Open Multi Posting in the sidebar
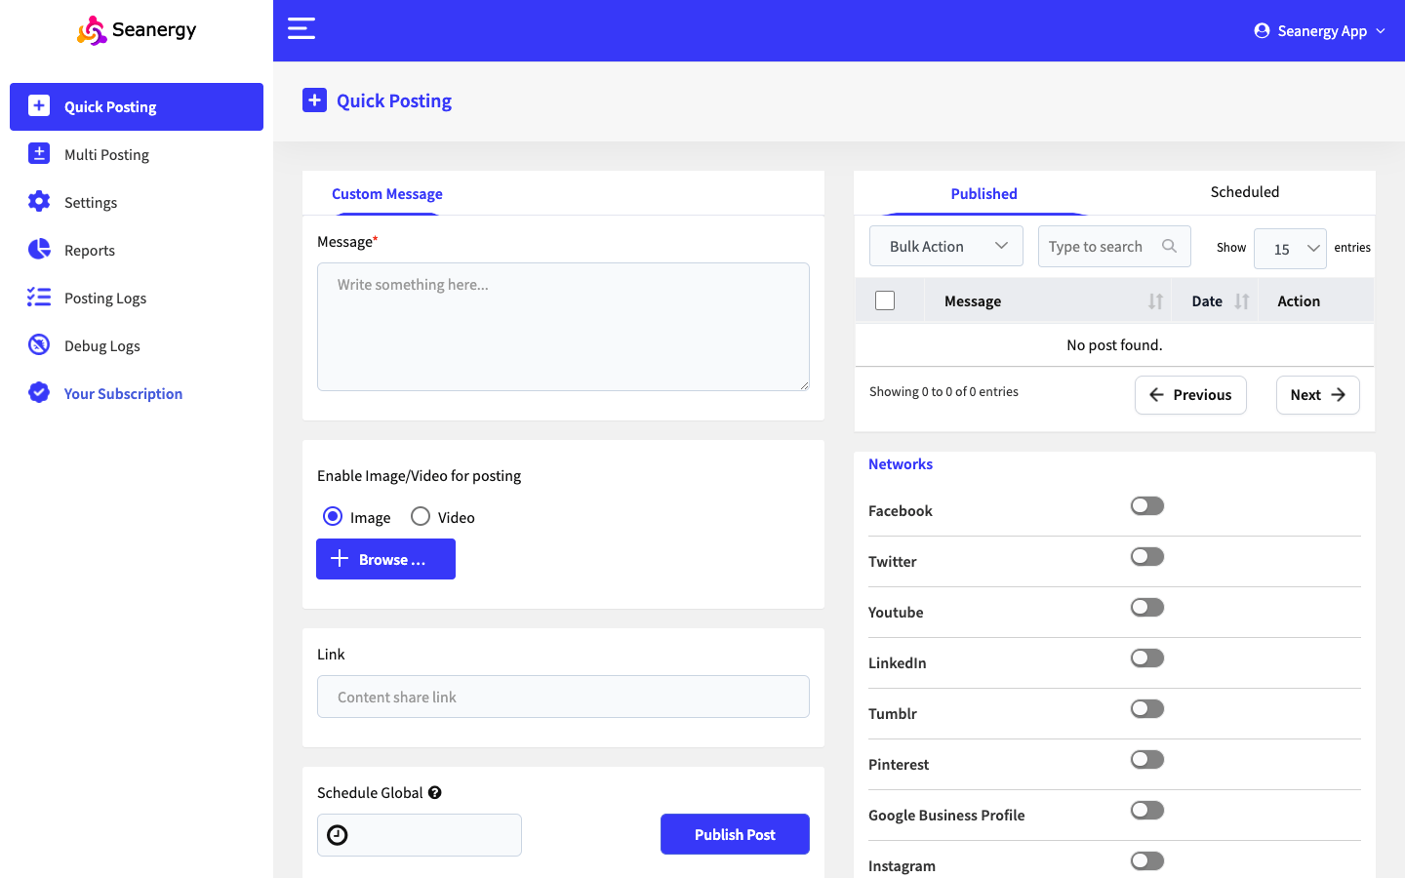 pos(106,154)
